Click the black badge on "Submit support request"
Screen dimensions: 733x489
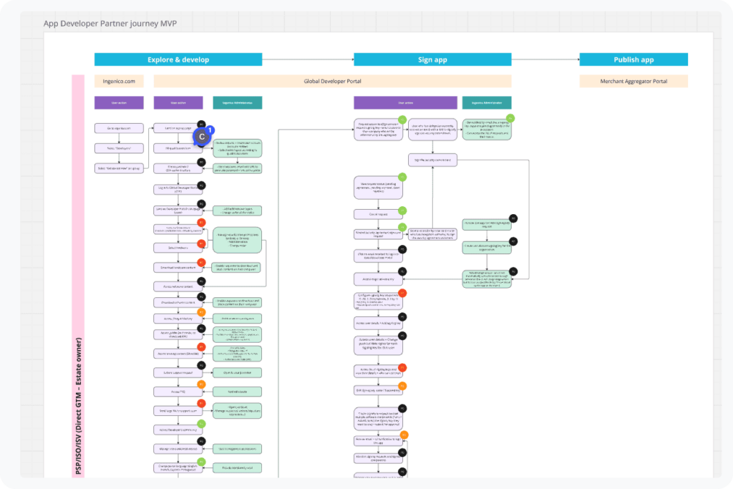click(201, 366)
